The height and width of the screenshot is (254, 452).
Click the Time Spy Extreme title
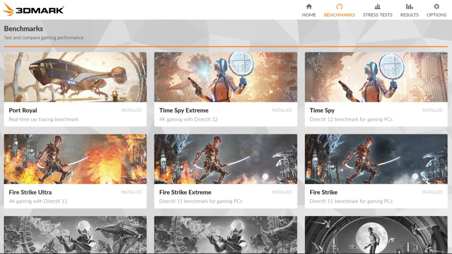[184, 111]
